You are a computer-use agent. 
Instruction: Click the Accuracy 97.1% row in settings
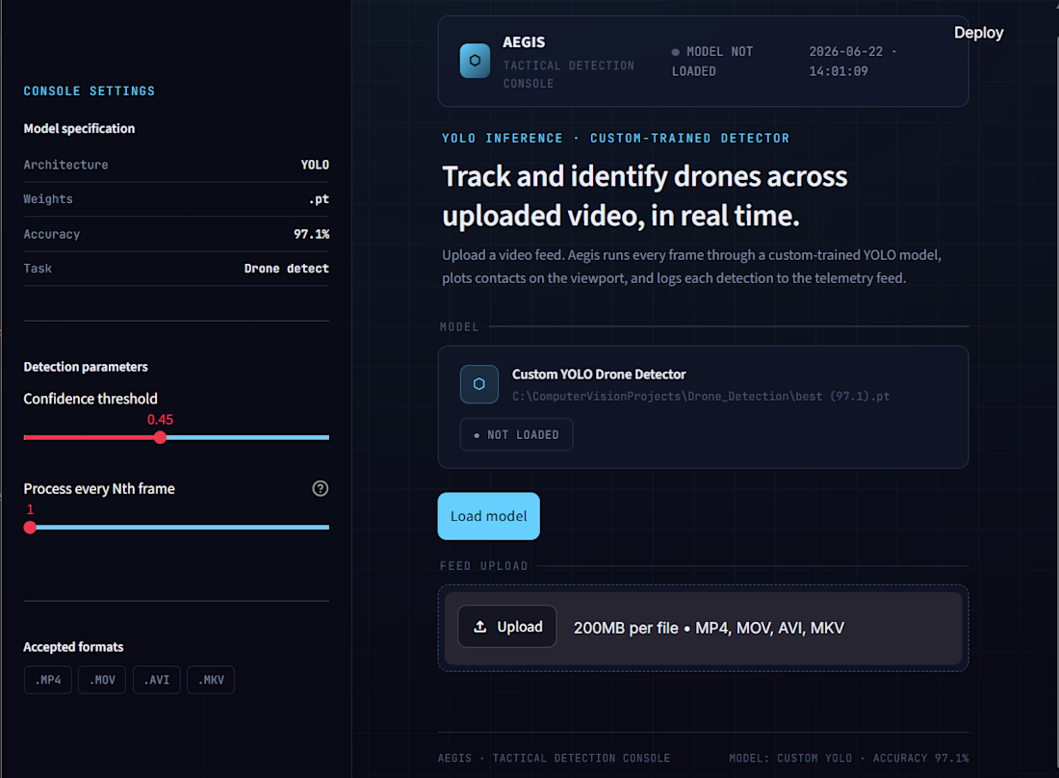click(176, 234)
